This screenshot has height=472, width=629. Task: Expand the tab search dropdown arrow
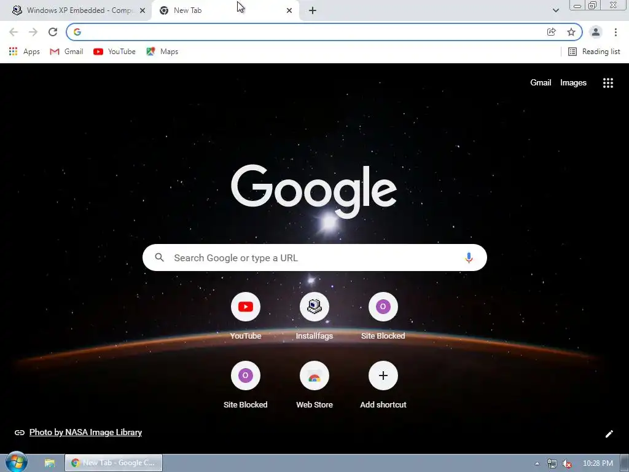(x=555, y=10)
